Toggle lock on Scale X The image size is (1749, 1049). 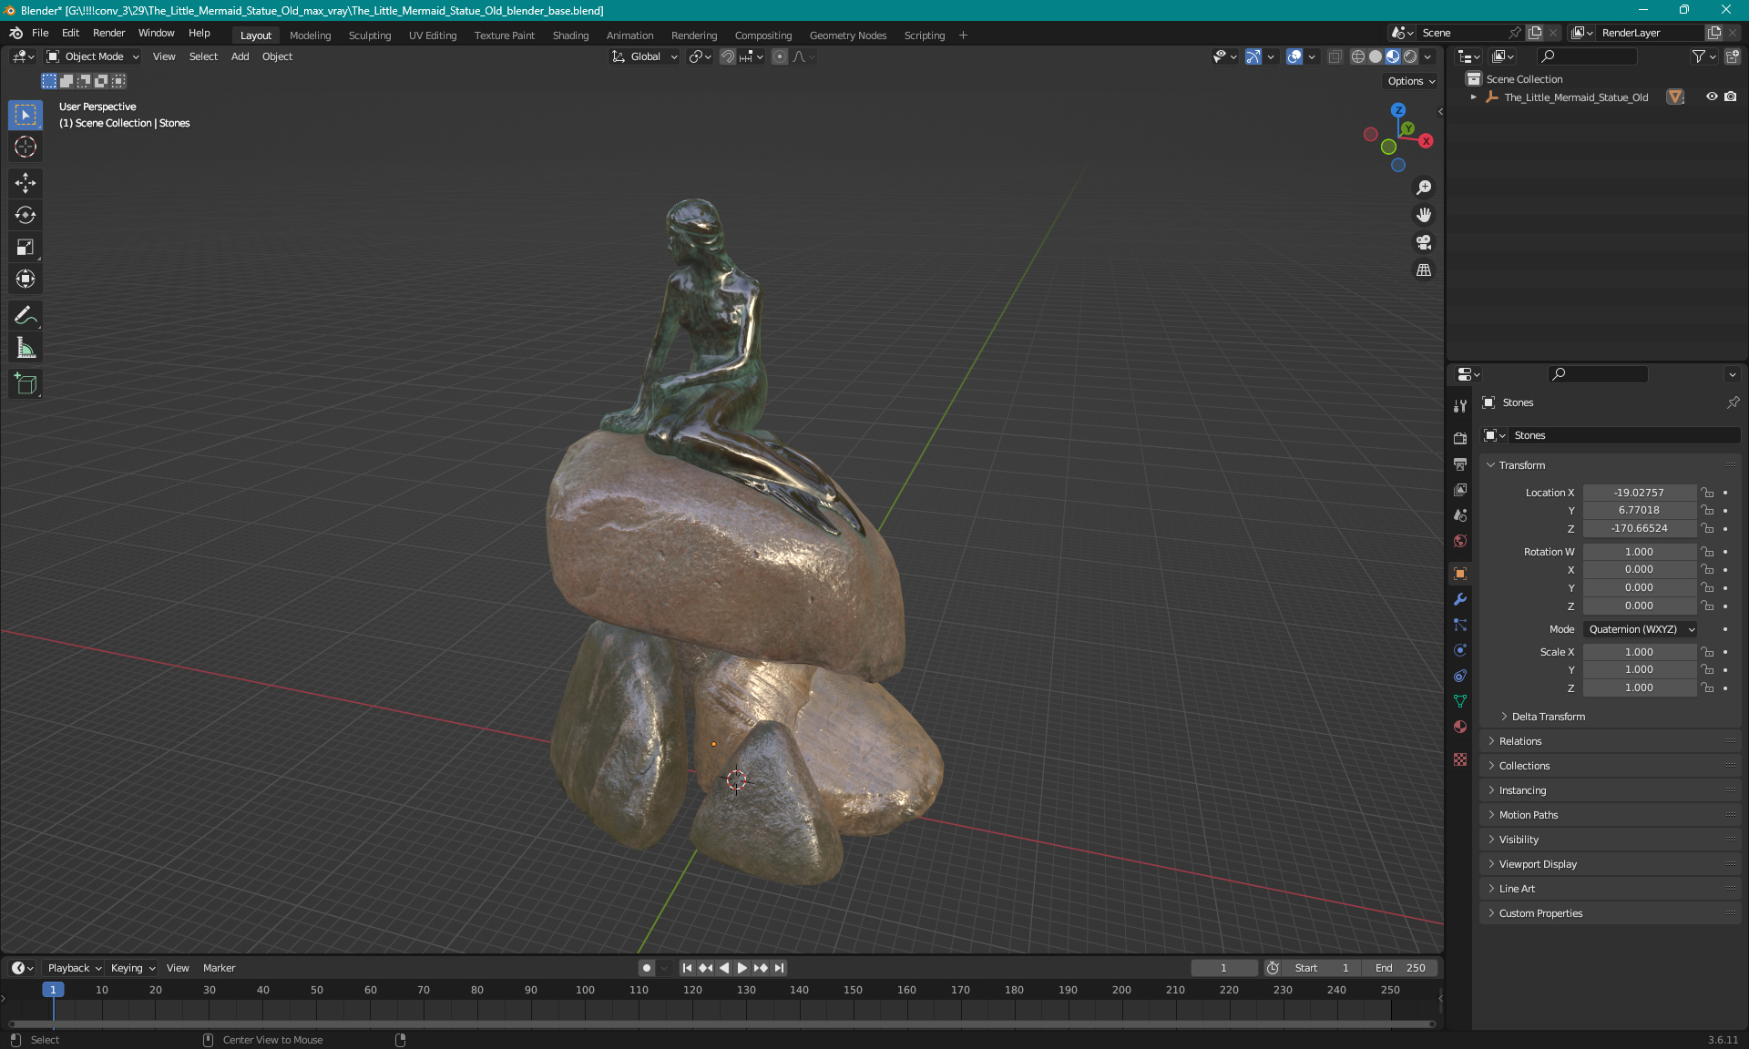coord(1708,652)
